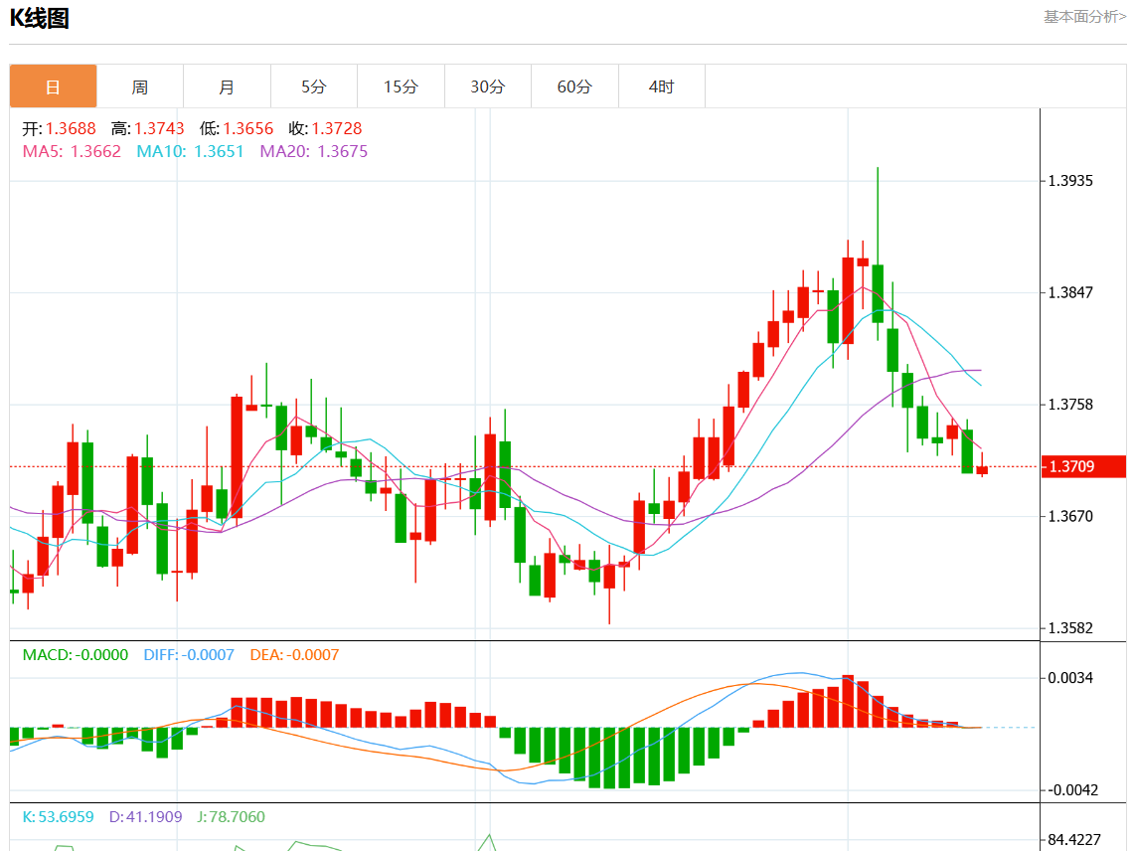Select the 30分 interval tab
Viewport: 1134px width, 851px height.
click(x=487, y=86)
